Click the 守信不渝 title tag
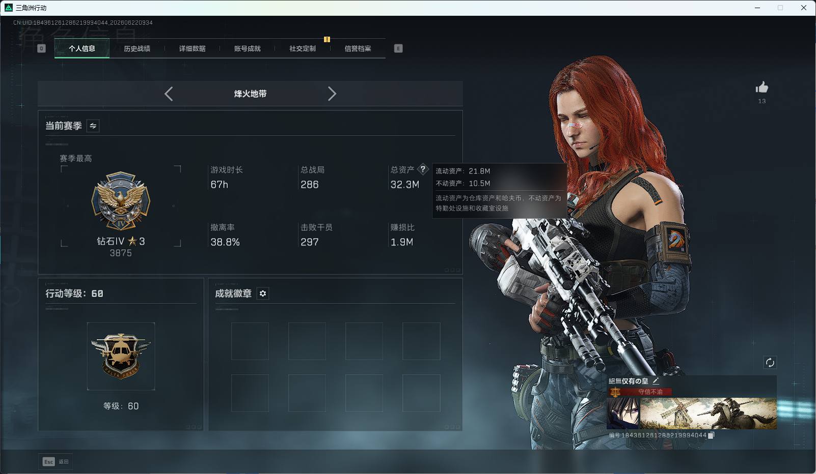 pos(650,392)
